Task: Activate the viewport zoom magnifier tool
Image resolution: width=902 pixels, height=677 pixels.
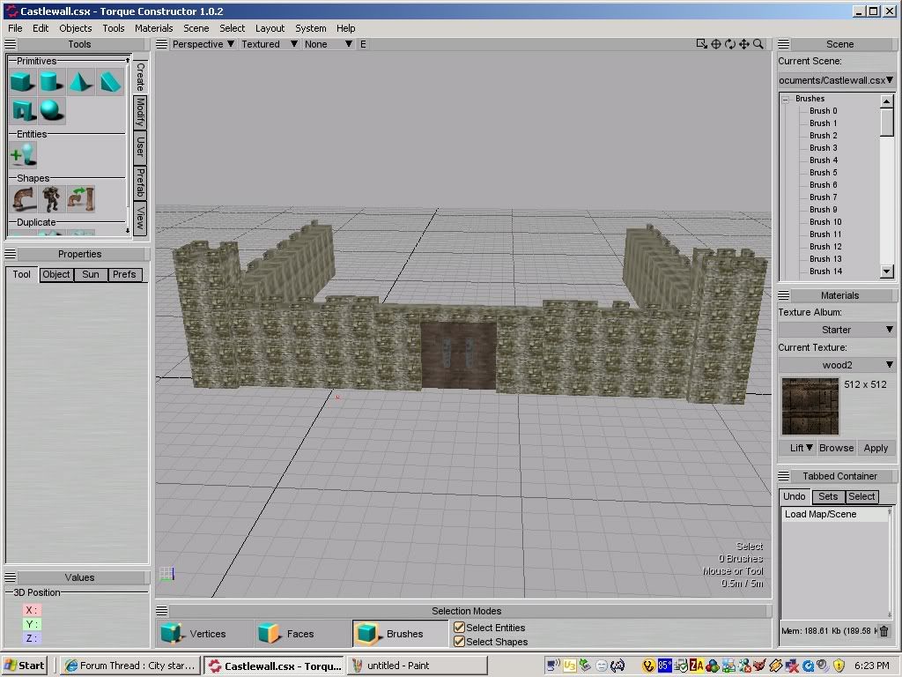Action: (x=759, y=43)
